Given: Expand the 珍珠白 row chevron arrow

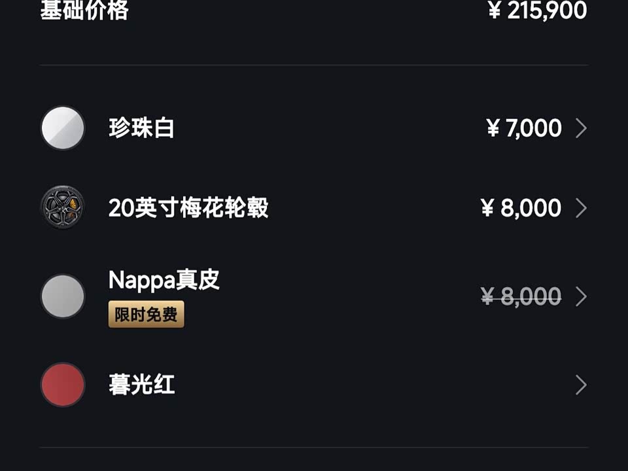Looking at the screenshot, I should tap(581, 128).
